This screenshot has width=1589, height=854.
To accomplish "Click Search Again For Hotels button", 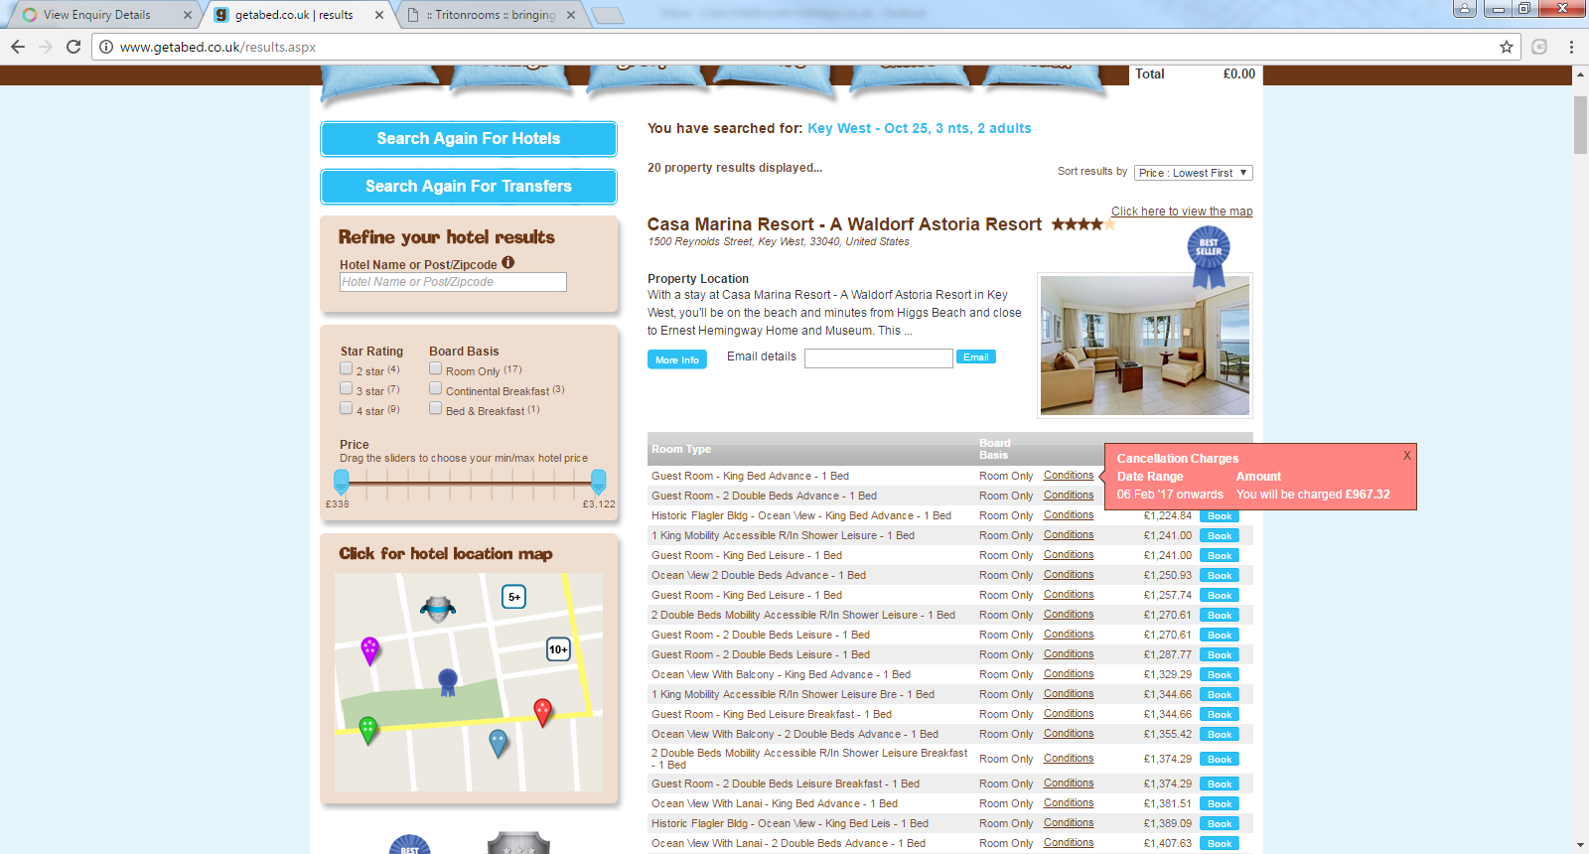I will [x=469, y=139].
